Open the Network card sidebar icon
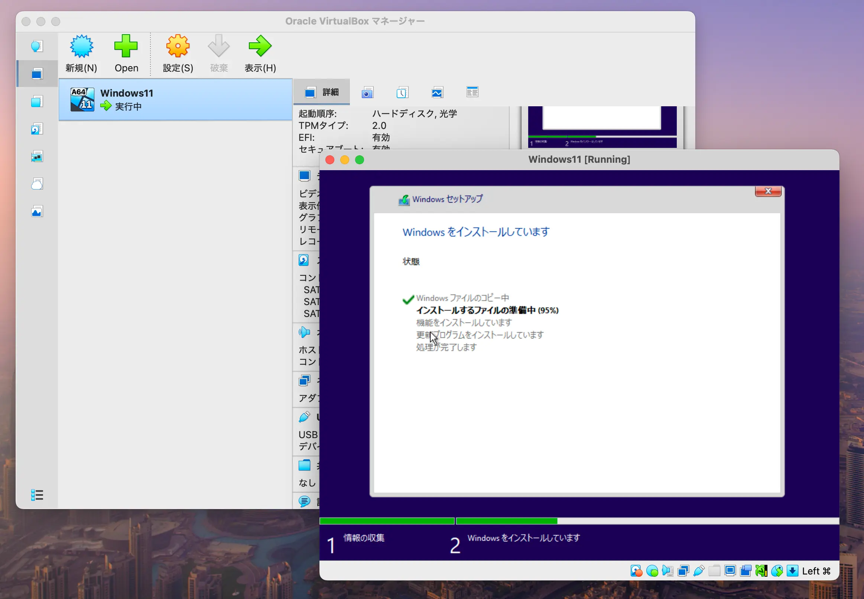Viewport: 864px width, 599px height. point(37,156)
